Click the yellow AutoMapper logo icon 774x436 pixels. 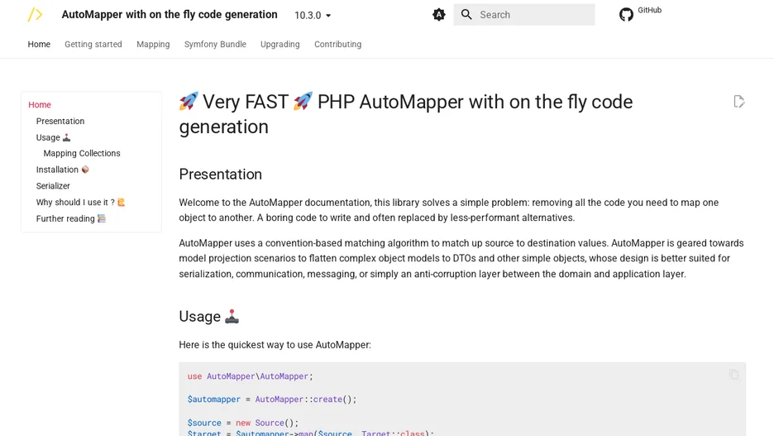[x=35, y=15]
